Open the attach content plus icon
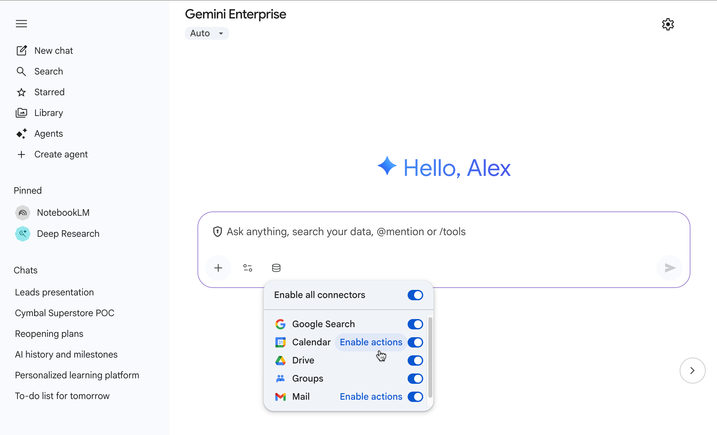This screenshot has width=717, height=435. (218, 268)
